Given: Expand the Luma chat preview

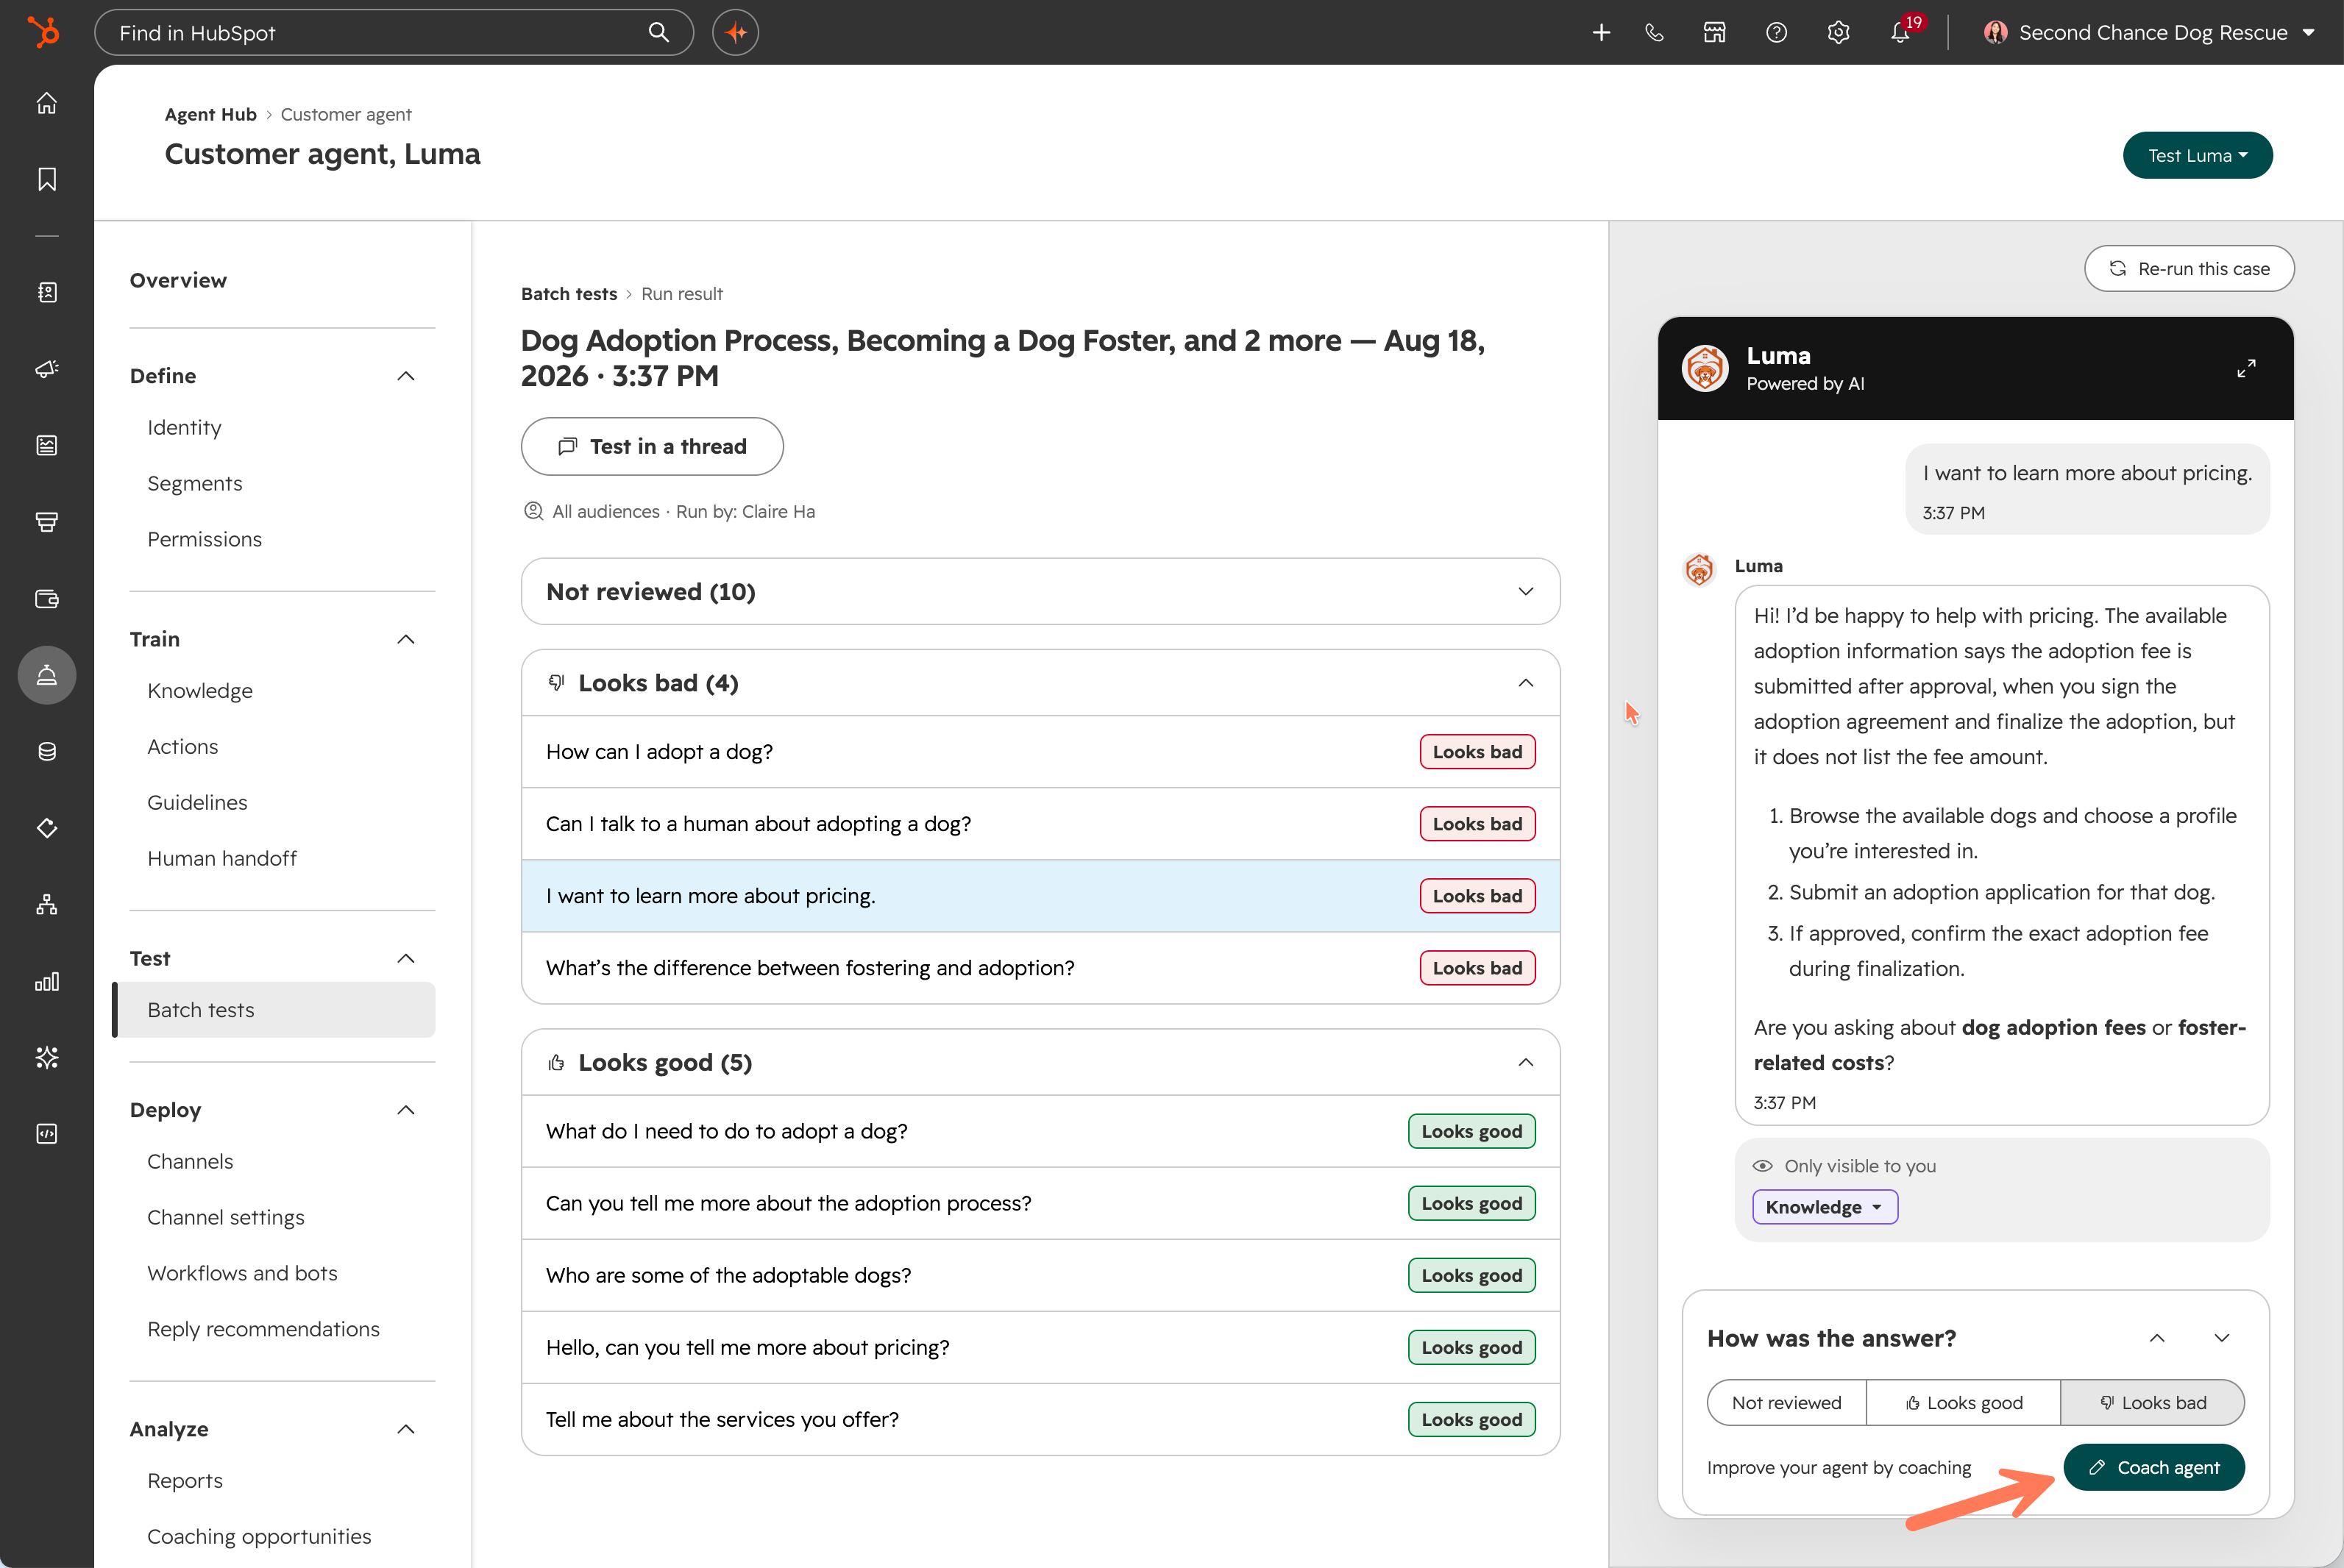Looking at the screenshot, I should 2246,369.
